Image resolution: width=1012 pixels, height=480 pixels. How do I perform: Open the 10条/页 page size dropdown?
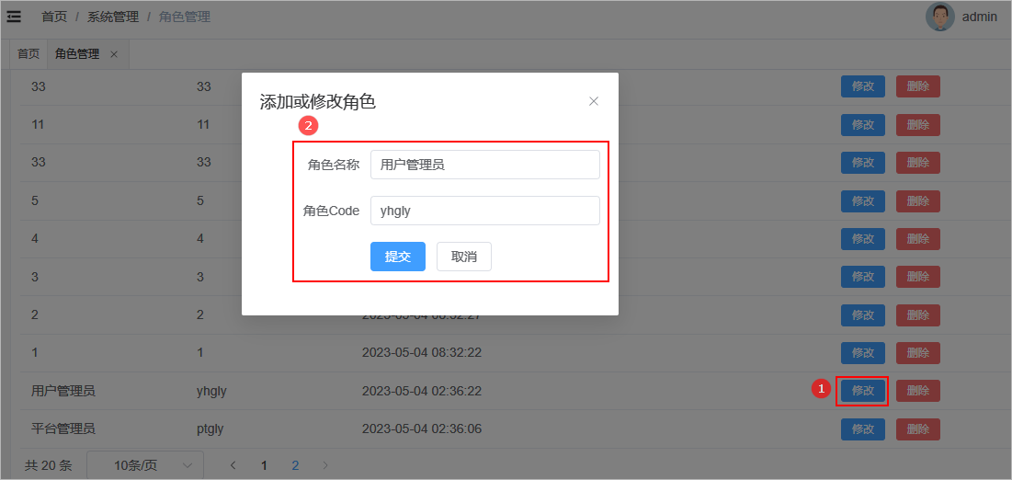[145, 465]
